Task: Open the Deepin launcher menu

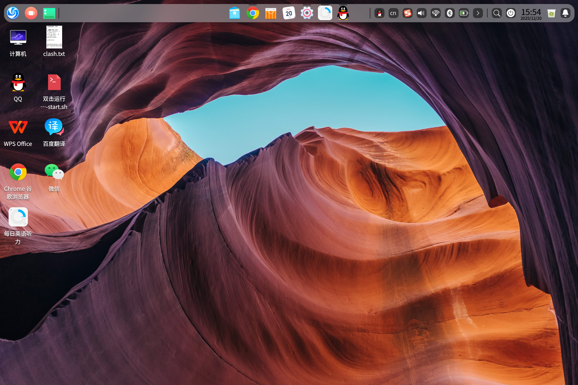Action: pos(13,13)
